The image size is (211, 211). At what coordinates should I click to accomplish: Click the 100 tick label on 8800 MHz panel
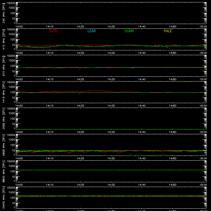point(13,171)
